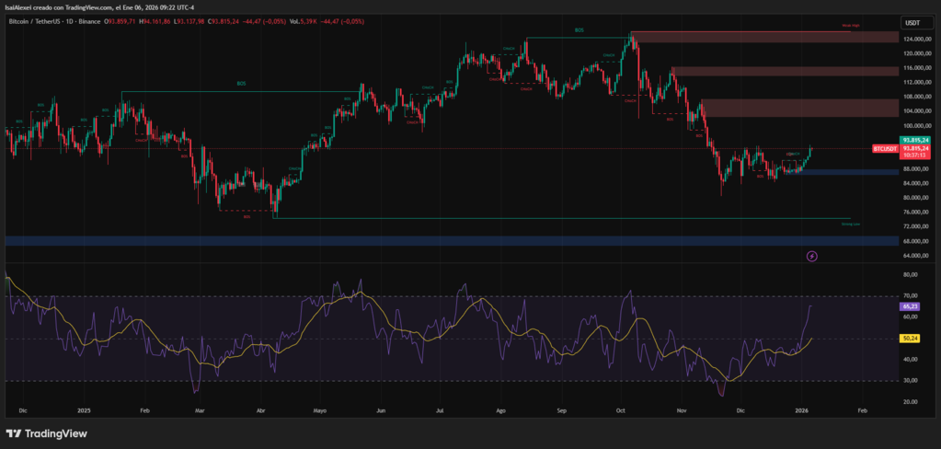Click the green 93.815,24 price label
Image resolution: width=941 pixels, height=449 pixels.
tap(913, 139)
